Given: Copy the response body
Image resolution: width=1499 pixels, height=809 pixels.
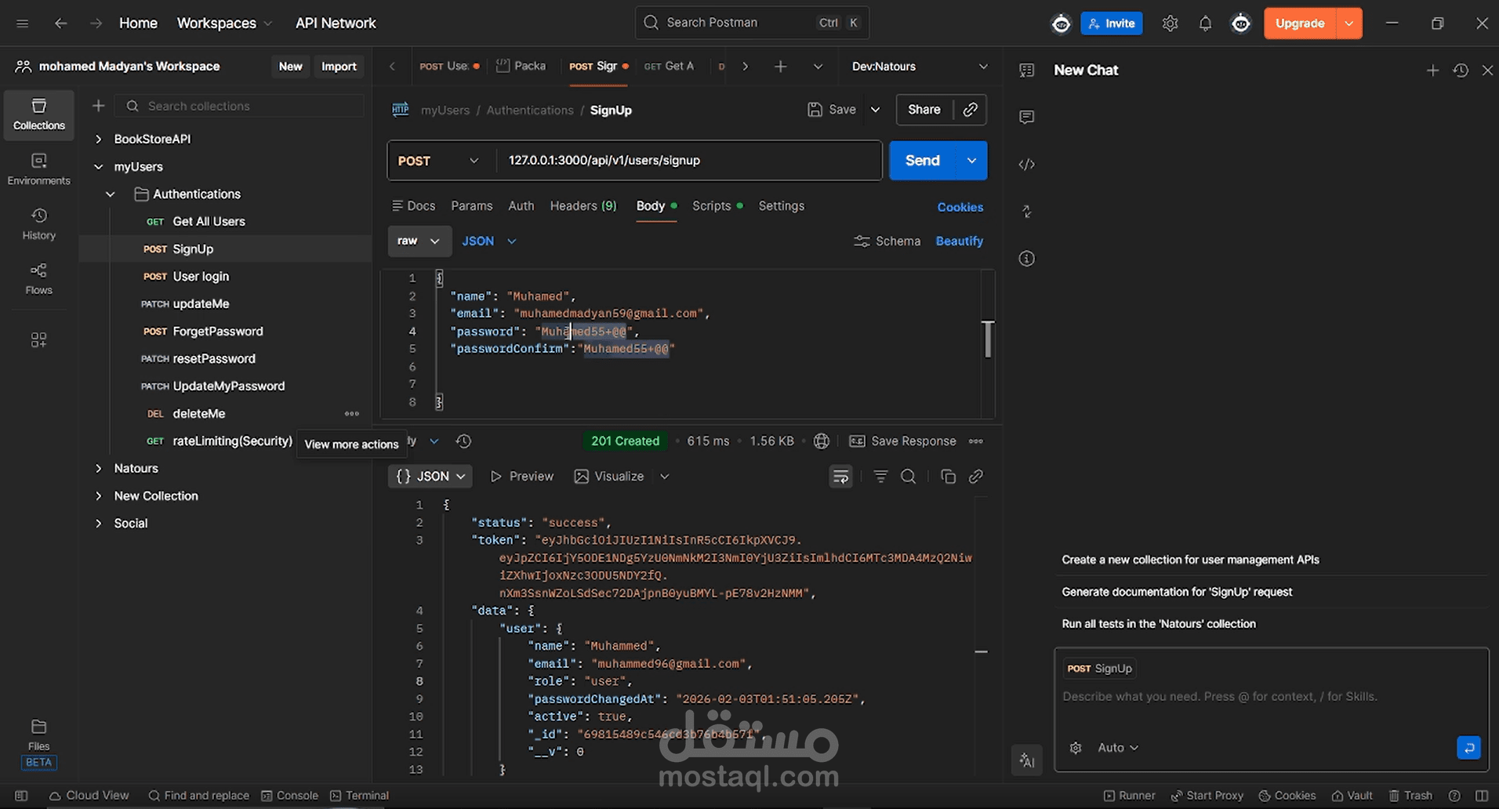Looking at the screenshot, I should (948, 477).
